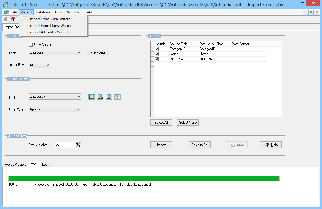Click the Source Field column header

click(184, 44)
